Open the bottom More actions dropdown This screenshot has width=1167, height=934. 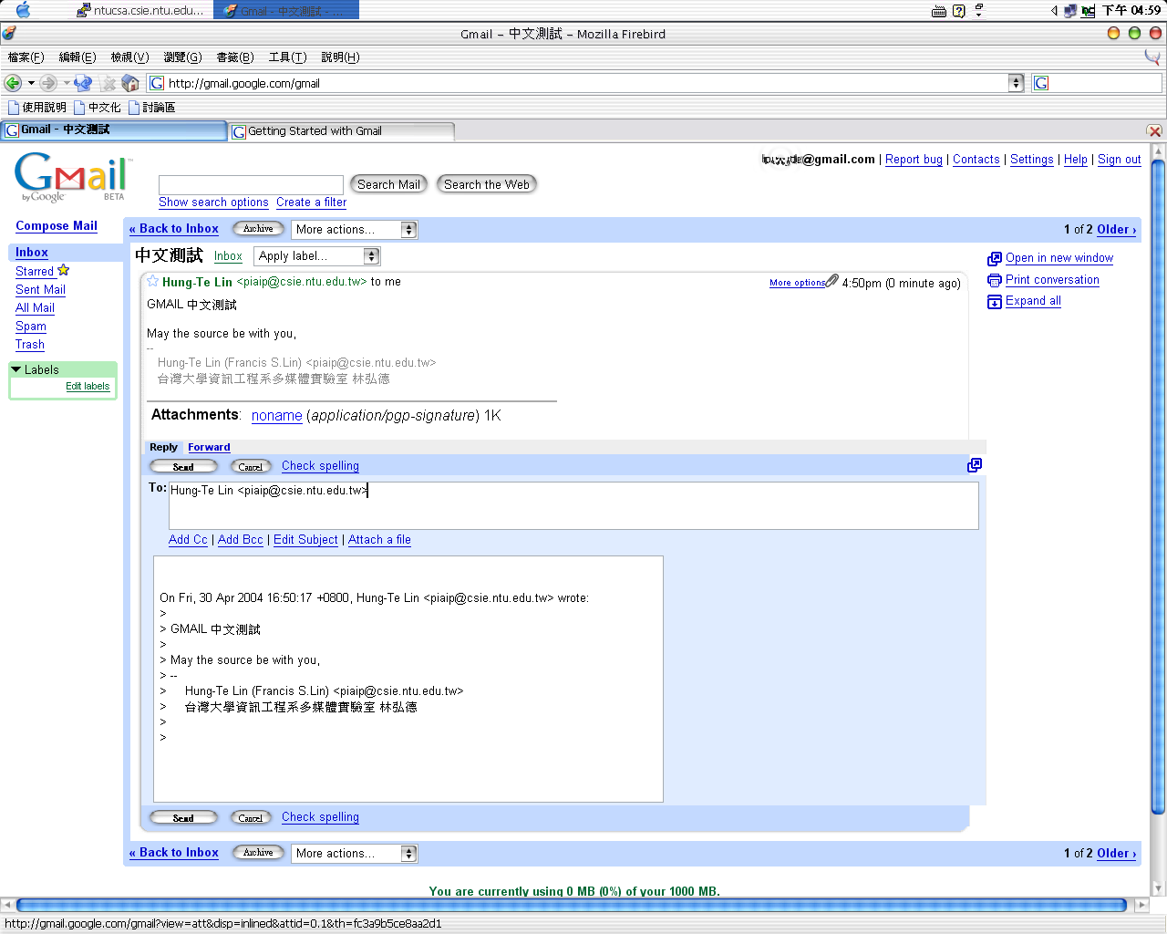tap(354, 854)
